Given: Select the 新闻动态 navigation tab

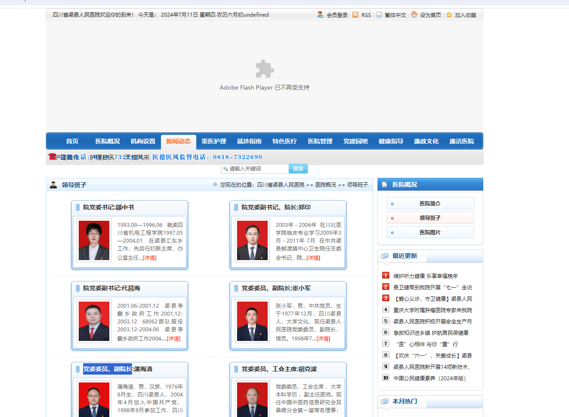Looking at the screenshot, I should pos(178,141).
